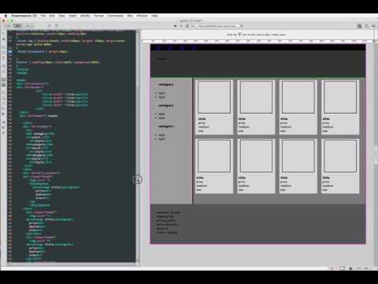The width and height of the screenshot is (378, 284).
Task: Click the last footer link in the preview
Action: [x=167, y=233]
